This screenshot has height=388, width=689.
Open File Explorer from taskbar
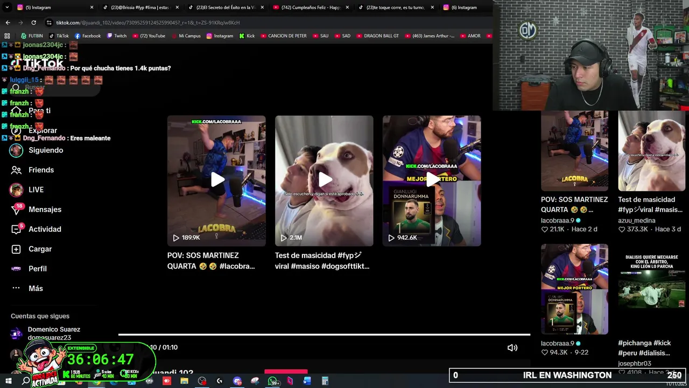click(184, 381)
